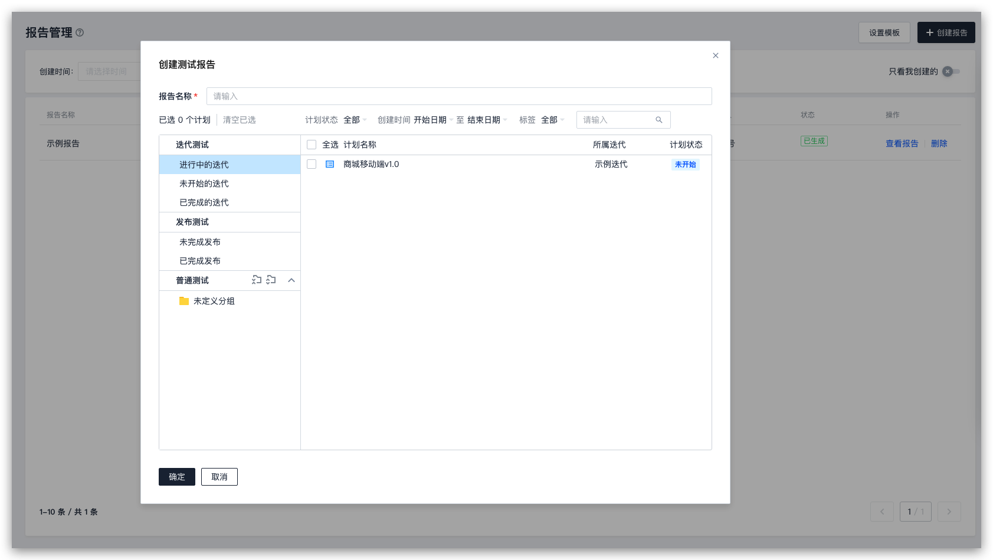This screenshot has width=993, height=560.
Task: Check the box for 商城移动端v1.0 plan
Action: pos(312,164)
